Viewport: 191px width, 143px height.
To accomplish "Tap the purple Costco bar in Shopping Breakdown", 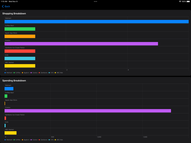I will [x=81, y=44].
